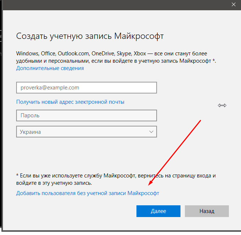Click the Далее button
This screenshot has height=235, width=241.
click(x=158, y=211)
